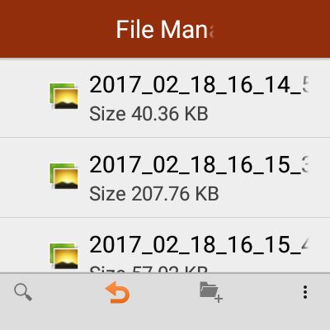Click the File Manager title text

pos(165,29)
